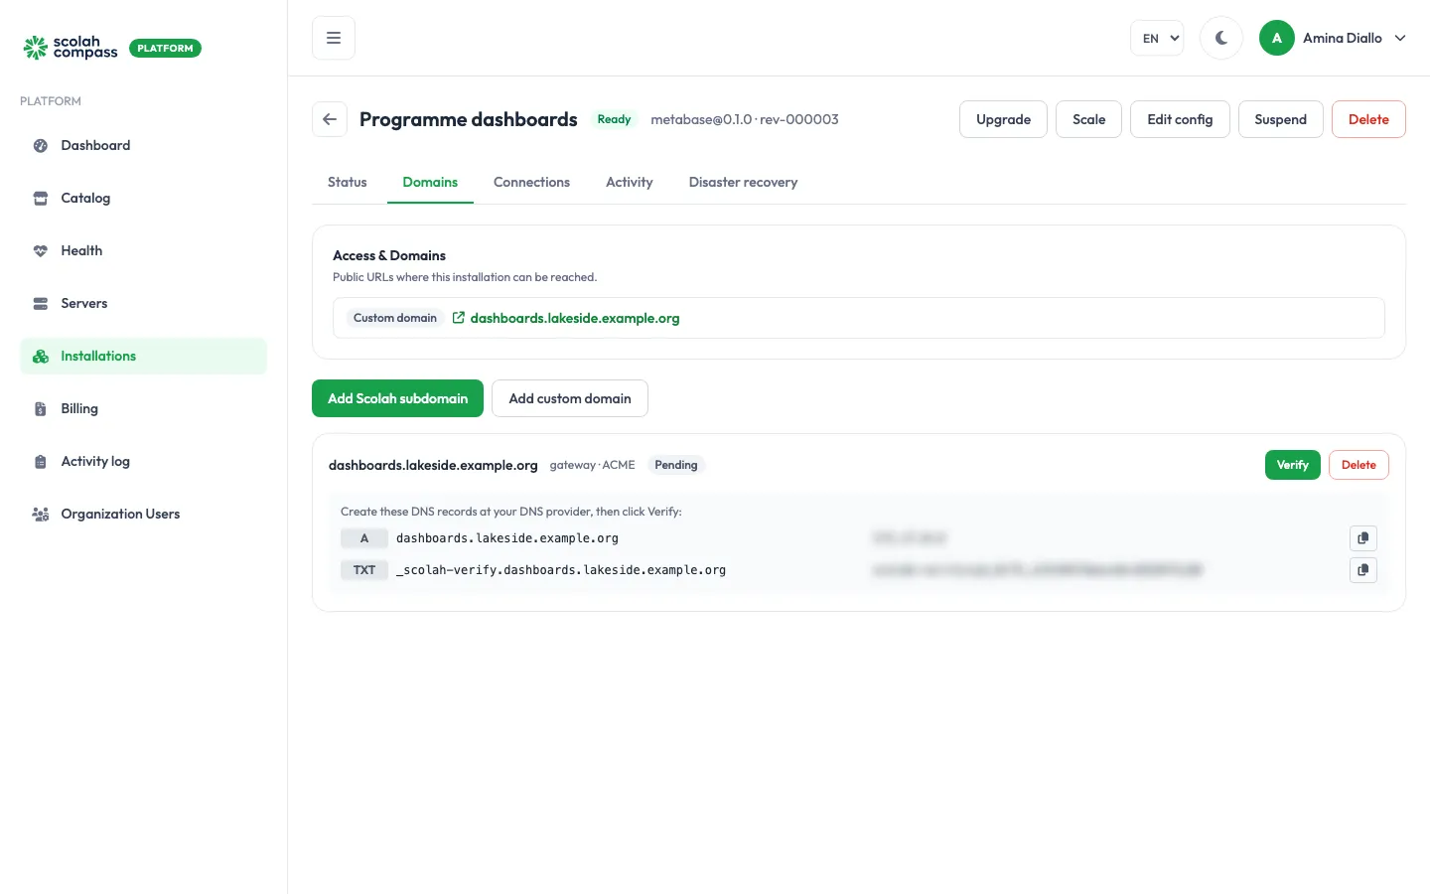This screenshot has width=1430, height=894.
Task: Click the Upgrade button
Action: coord(1003,119)
